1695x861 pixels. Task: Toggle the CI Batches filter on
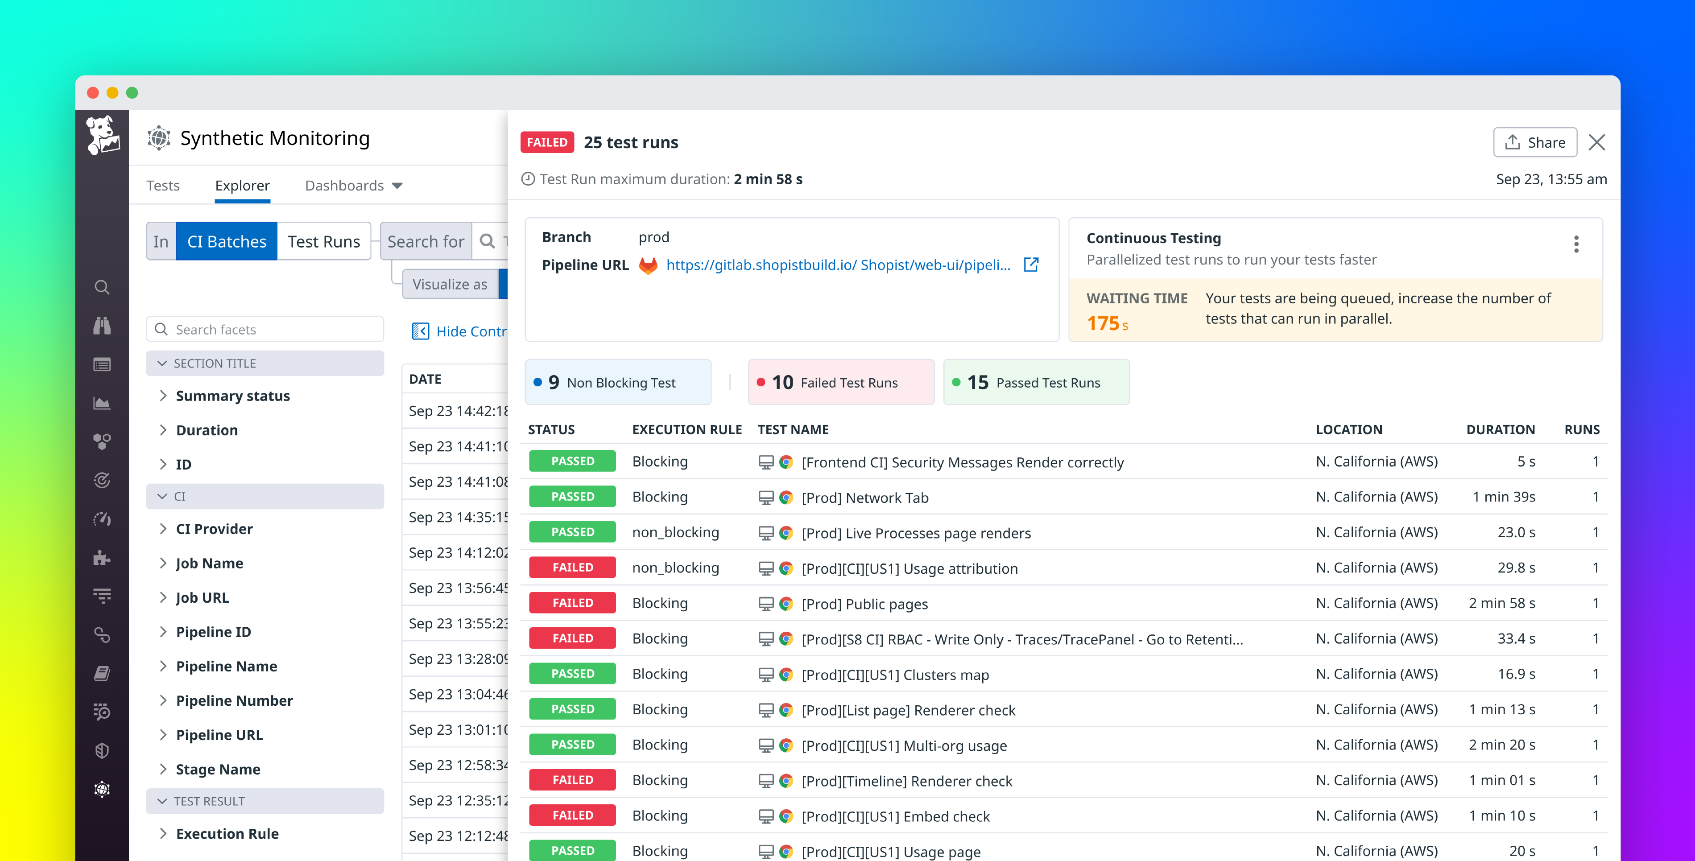[x=226, y=241]
